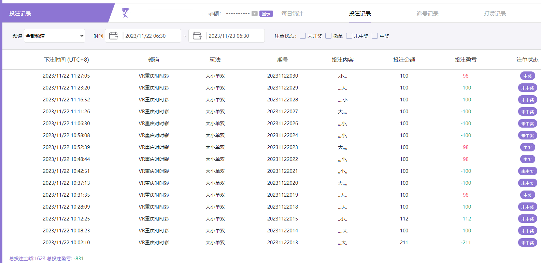This screenshot has width=541, height=263.
Task: Select the bet time 2023/11/22 10:02:10
Action: [x=66, y=243]
